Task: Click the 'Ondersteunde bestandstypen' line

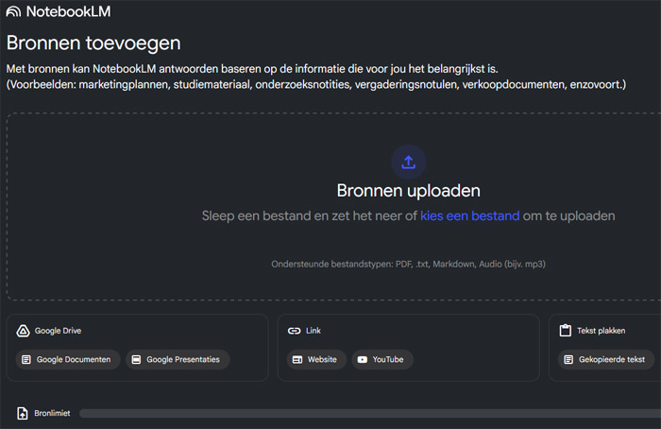Action: point(408,264)
